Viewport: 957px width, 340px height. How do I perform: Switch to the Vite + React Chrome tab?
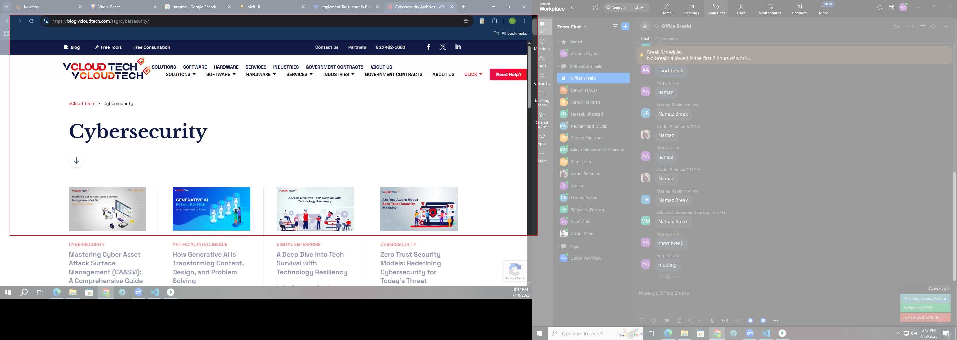124,7
